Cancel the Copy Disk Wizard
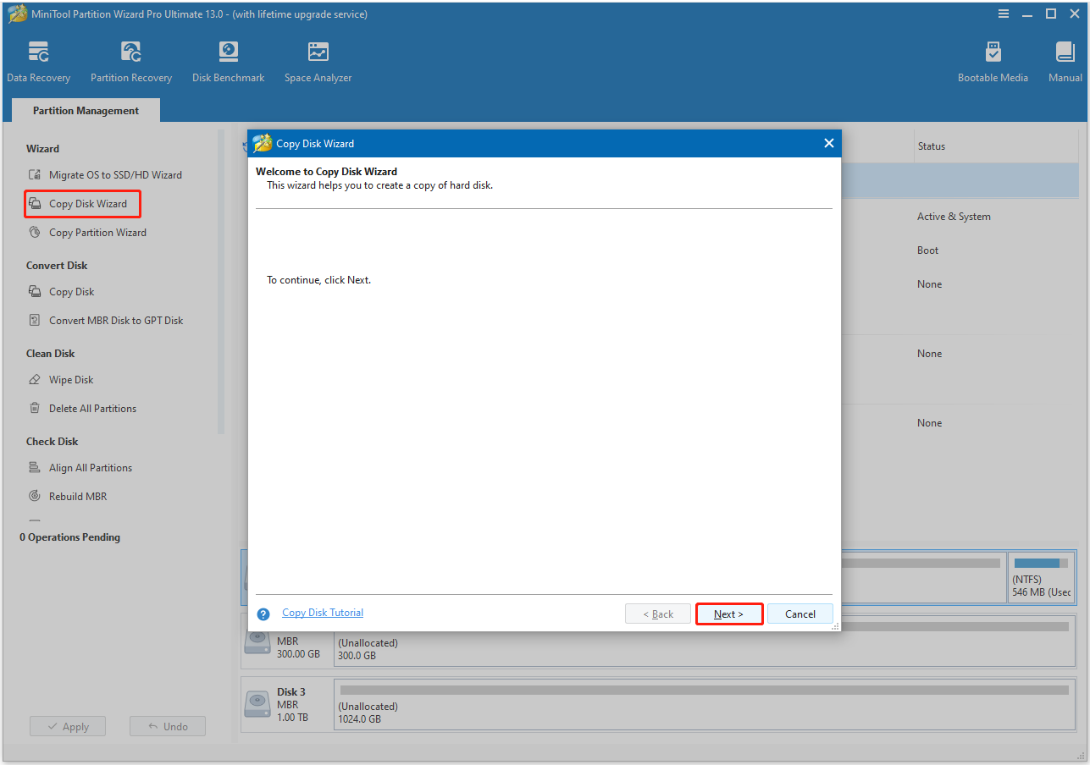 (800, 614)
